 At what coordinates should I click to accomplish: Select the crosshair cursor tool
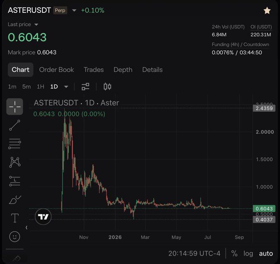(15, 106)
